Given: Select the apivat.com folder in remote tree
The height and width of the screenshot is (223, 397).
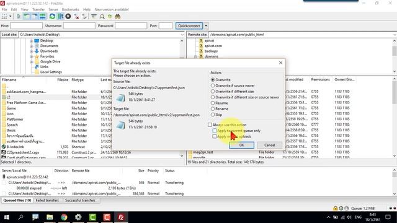Looking at the screenshot, I should point(213,46).
